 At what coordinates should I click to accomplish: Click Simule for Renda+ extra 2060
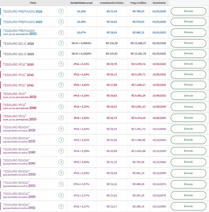click(188, 195)
